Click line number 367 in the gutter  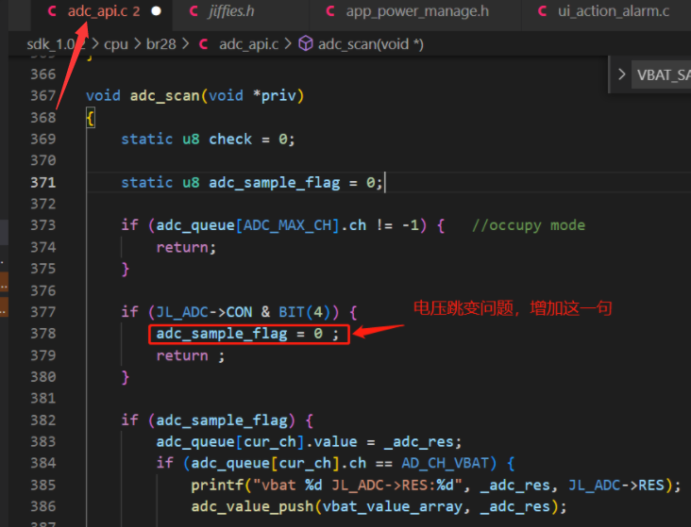43,95
